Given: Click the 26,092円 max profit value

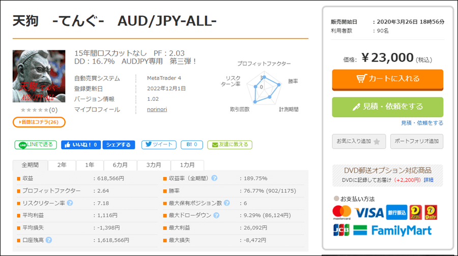Looking at the screenshot, I should tap(255, 227).
